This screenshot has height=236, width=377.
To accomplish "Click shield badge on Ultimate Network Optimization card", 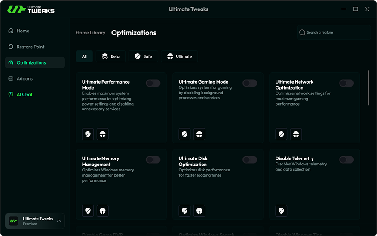I will [281, 134].
